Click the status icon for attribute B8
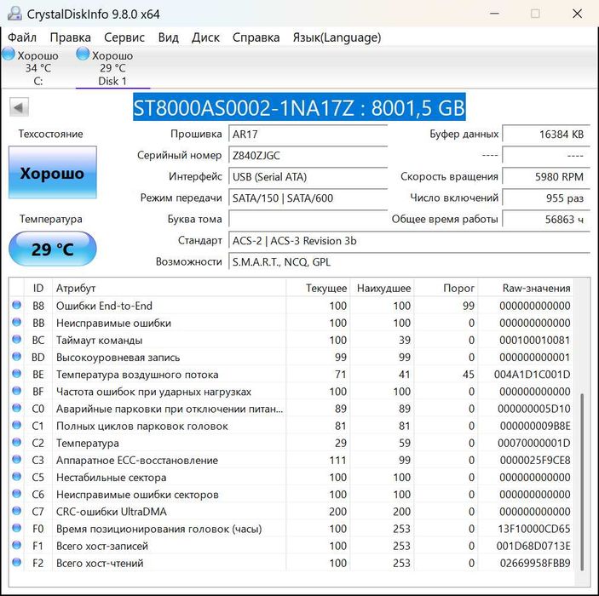The width and height of the screenshot is (599, 596). click(x=16, y=305)
